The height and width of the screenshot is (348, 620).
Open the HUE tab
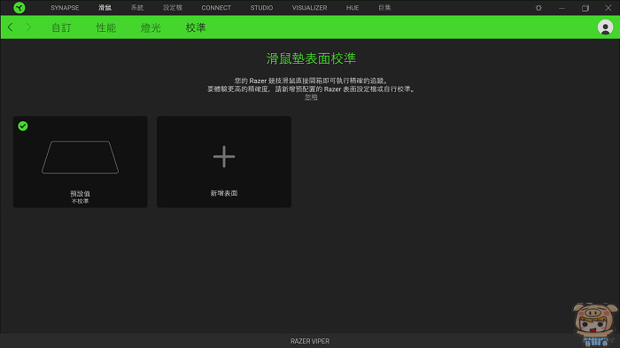pos(353,7)
